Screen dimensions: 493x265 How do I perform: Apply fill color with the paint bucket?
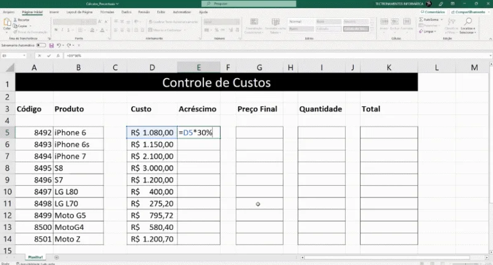pos(92,30)
